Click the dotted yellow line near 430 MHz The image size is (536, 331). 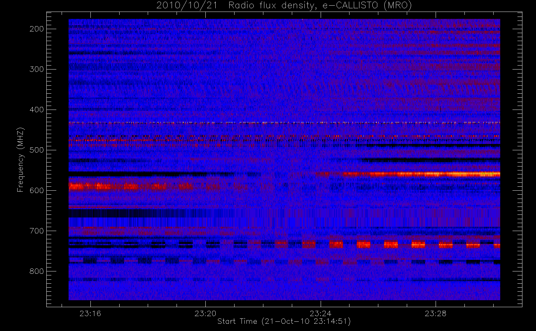coord(284,123)
